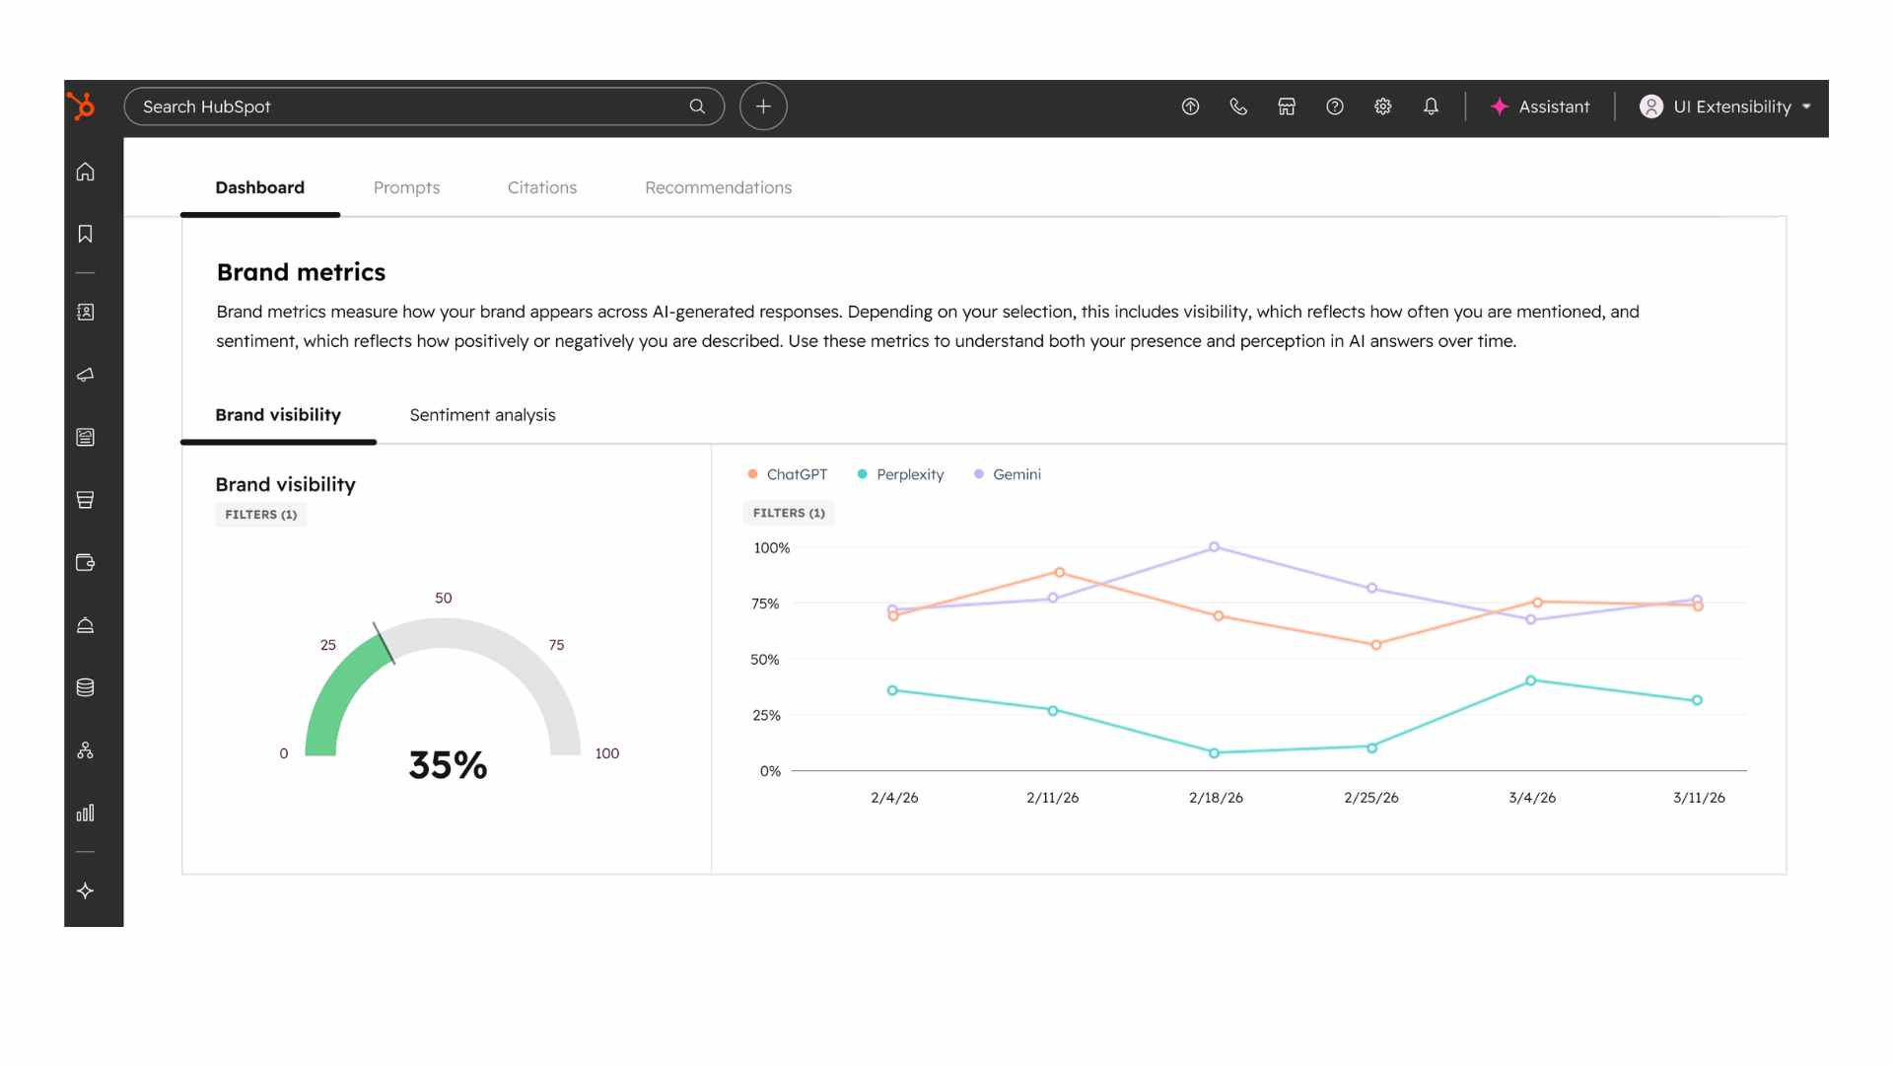Screen dimensions: 1893x1065
Task: Expand the UI Extensibility account menu
Action: [1725, 106]
